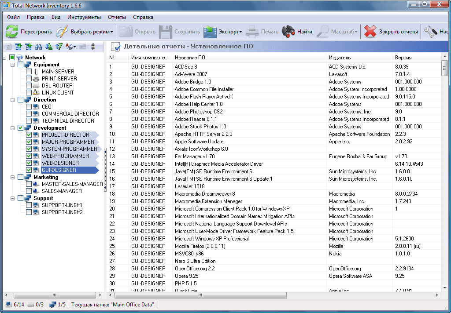Click the Сохранить floppy disk icon

[x=166, y=31]
